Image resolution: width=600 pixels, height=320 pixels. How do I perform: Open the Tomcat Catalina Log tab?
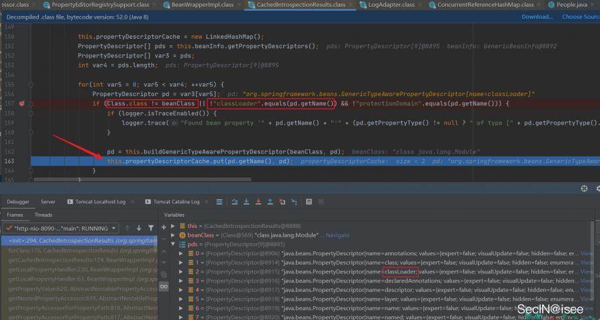(173, 202)
